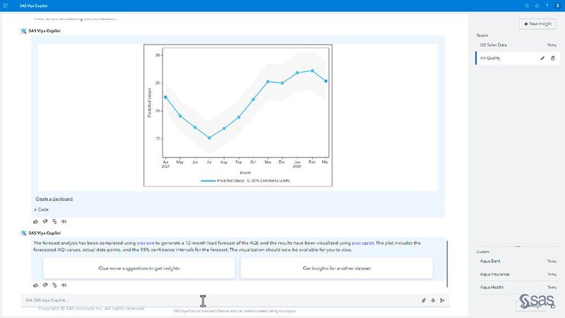Select Q2 Sales Data in Recent list
565x318 pixels.
[518, 45]
